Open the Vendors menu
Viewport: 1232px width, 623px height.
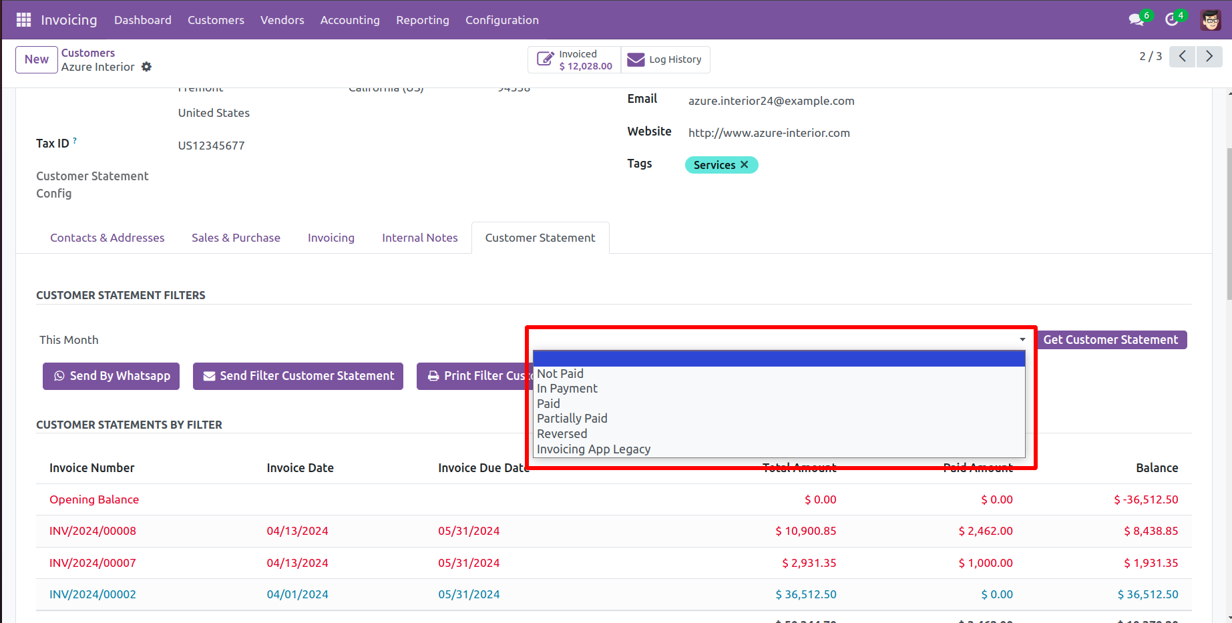(282, 20)
